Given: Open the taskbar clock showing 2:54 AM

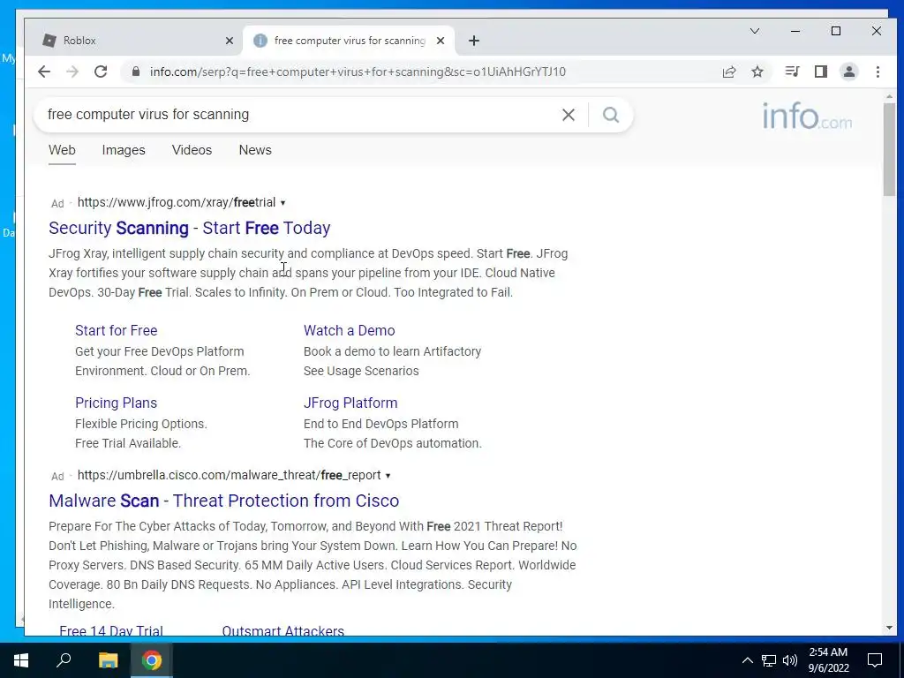Looking at the screenshot, I should [828, 660].
